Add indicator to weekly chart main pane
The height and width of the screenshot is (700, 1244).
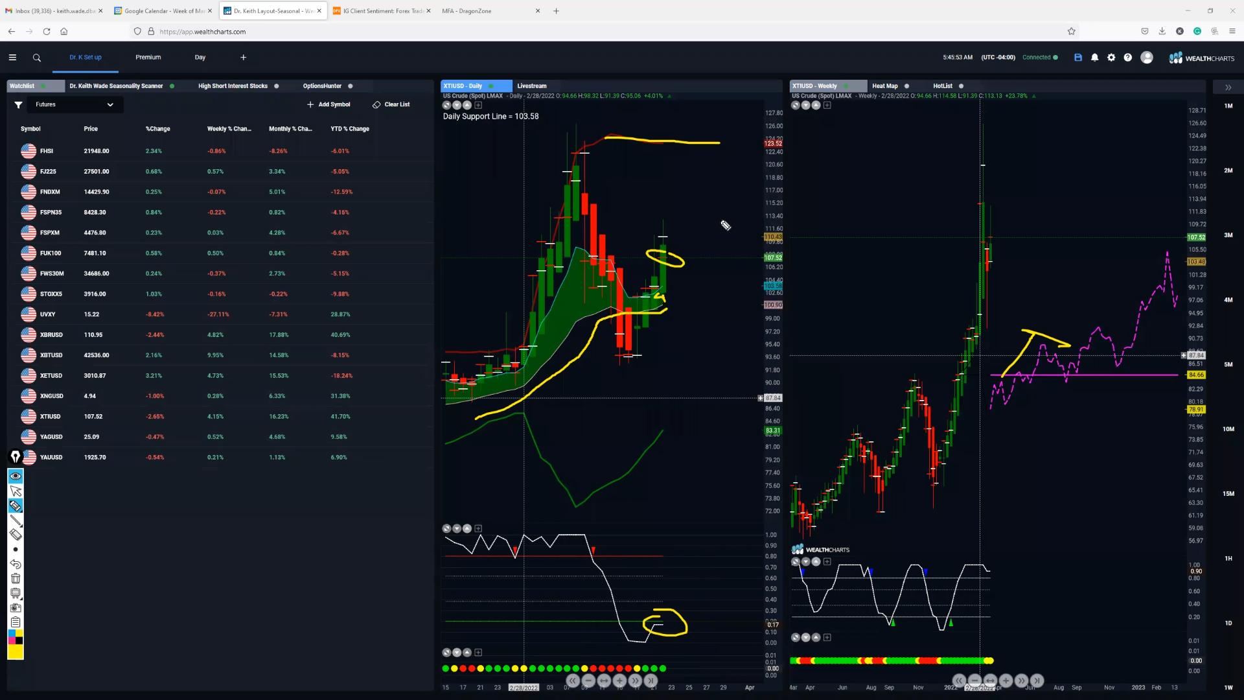click(x=827, y=105)
